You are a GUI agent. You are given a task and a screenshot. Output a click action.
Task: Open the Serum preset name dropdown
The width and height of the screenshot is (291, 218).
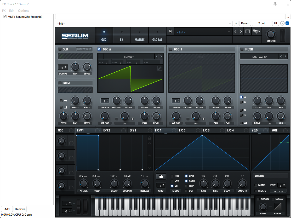tap(203, 32)
